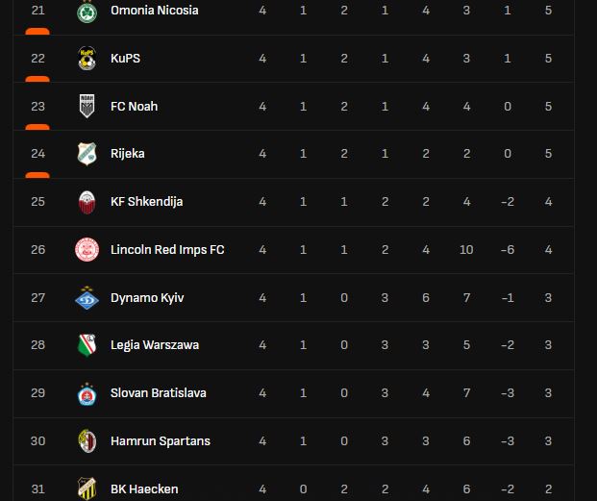Click Rijeka's points value 5
This screenshot has width=597, height=501.
coord(549,154)
